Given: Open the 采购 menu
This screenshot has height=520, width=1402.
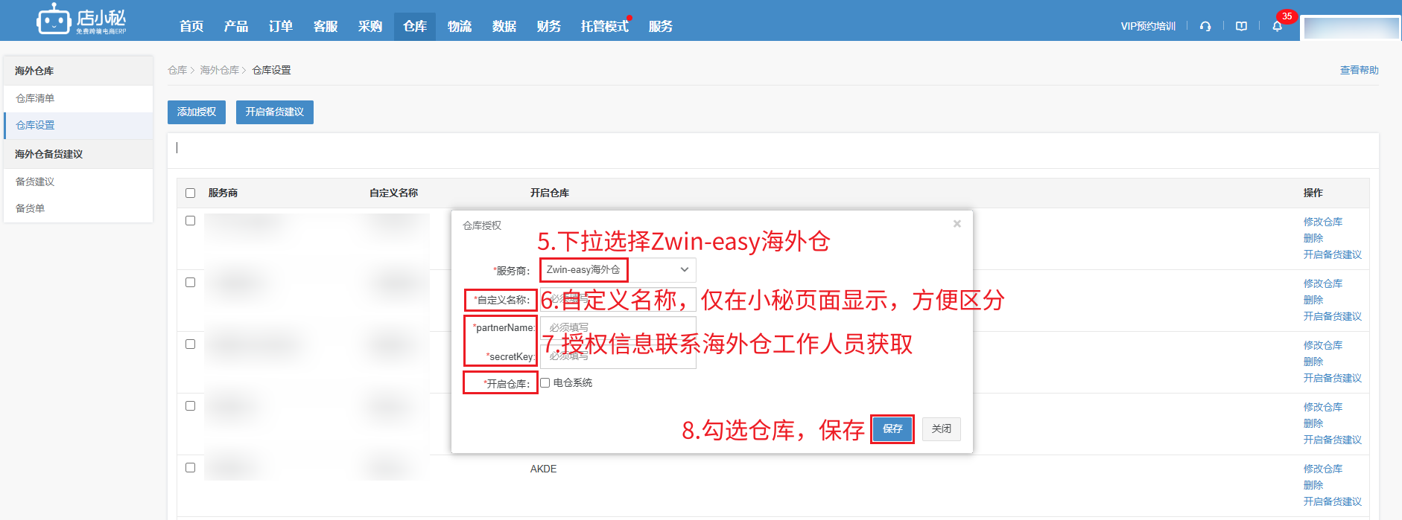Looking at the screenshot, I should coord(370,27).
